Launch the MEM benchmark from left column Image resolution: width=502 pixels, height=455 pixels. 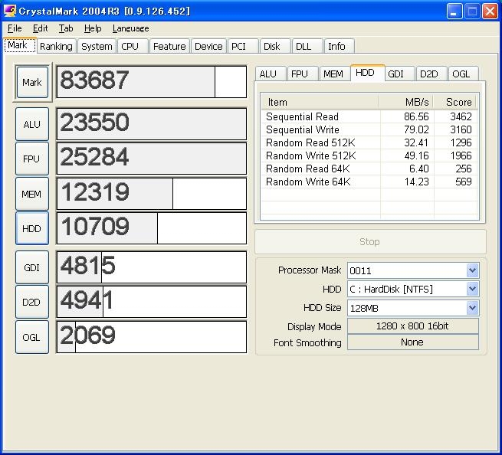(x=31, y=194)
